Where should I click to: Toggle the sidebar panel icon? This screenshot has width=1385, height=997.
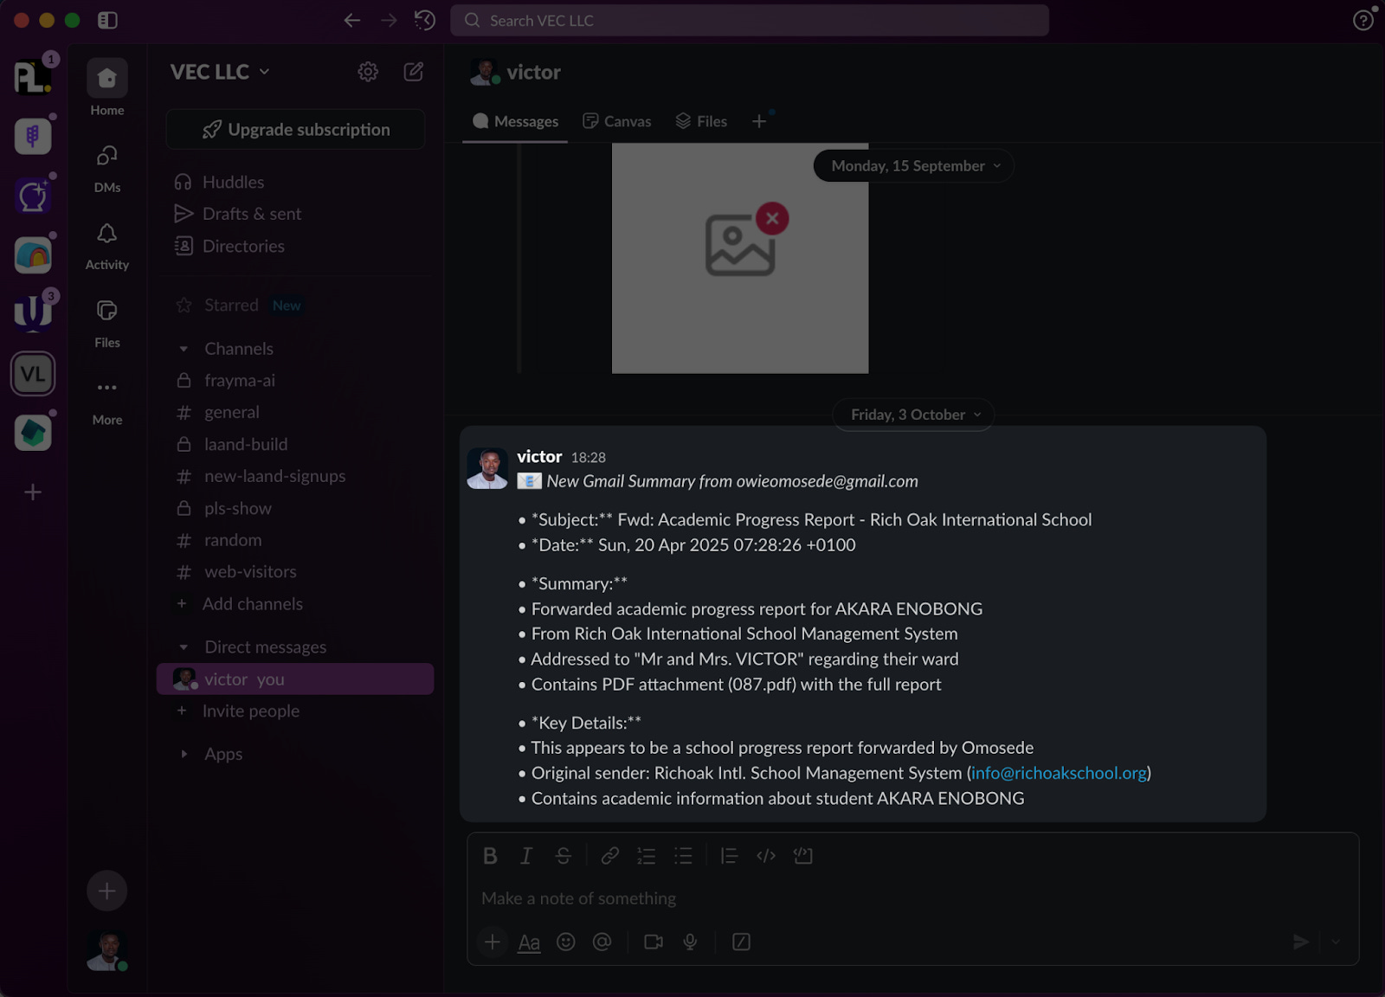click(107, 20)
